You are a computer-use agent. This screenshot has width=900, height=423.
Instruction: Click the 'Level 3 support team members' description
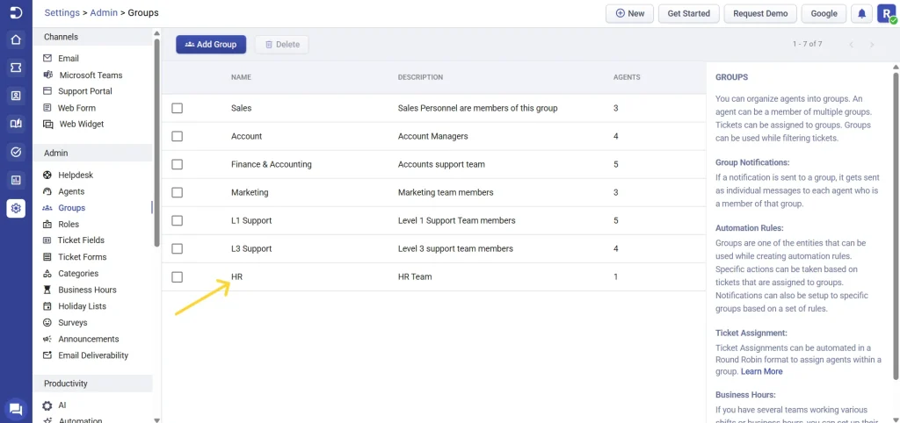coord(456,248)
